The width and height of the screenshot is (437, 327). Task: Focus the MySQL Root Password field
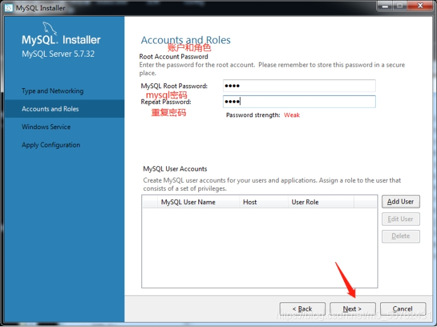pos(299,86)
